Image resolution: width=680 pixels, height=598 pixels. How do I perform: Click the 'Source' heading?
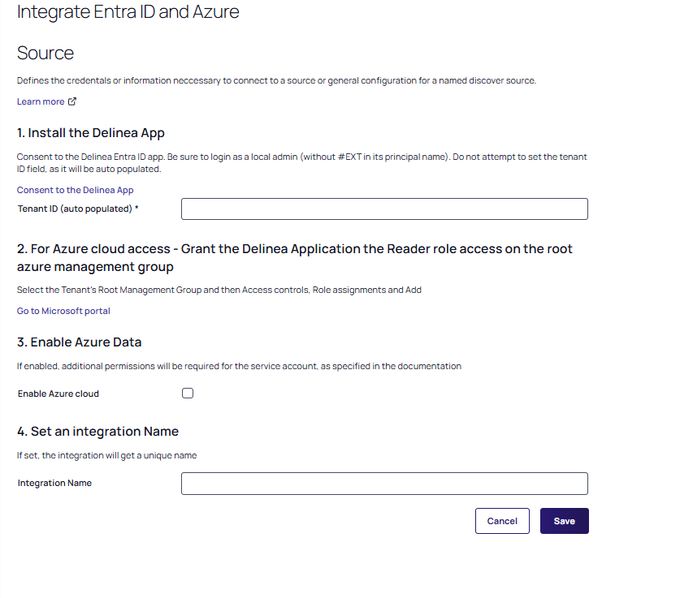point(45,54)
